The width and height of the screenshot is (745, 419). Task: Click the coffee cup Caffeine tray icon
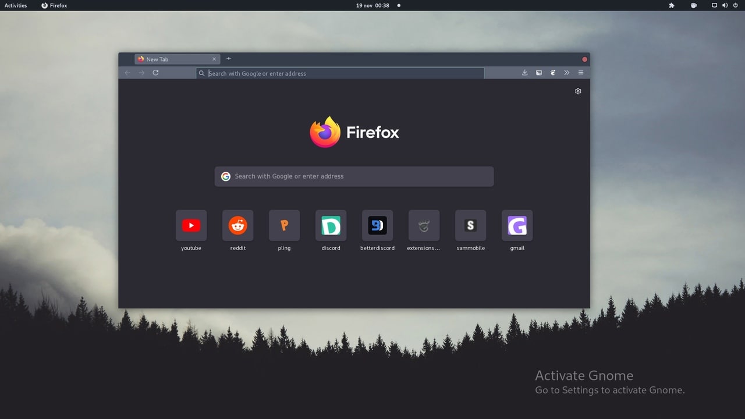(x=694, y=5)
